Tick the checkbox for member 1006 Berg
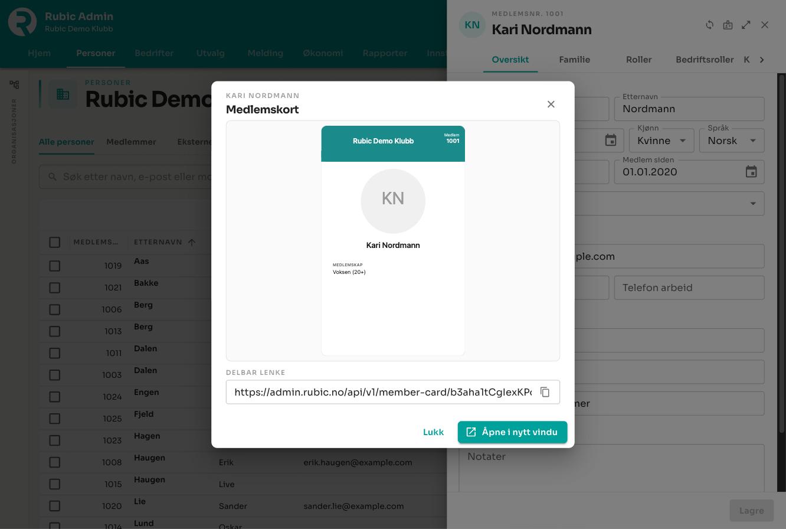Viewport: 786px width, 529px height. 55,309
